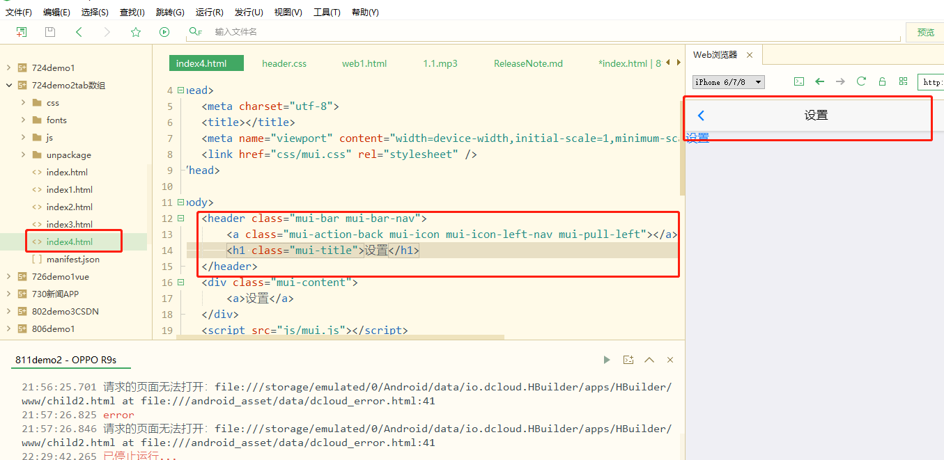
Task: Click the save file toolbar icon
Action: pyautogui.click(x=50, y=32)
